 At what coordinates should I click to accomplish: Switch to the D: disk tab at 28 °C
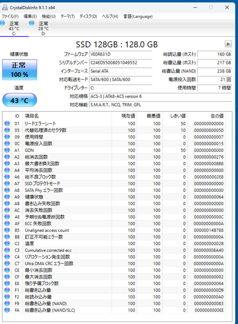(x=43, y=28)
